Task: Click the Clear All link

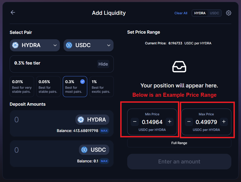Action: point(181,13)
